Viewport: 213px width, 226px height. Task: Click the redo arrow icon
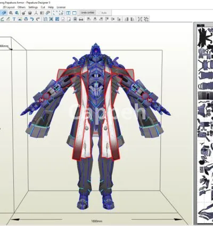(x=38, y=19)
